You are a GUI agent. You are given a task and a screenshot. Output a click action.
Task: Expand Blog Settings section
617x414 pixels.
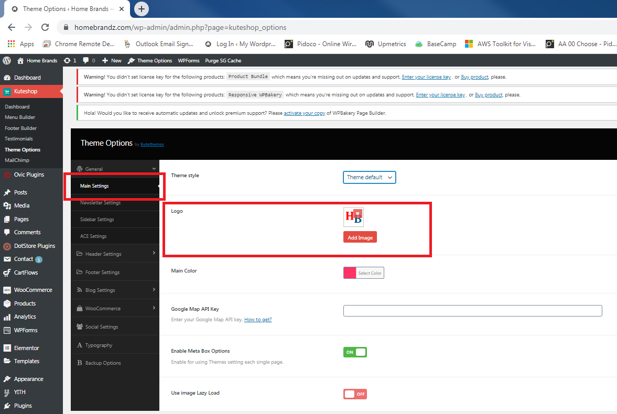tap(115, 290)
